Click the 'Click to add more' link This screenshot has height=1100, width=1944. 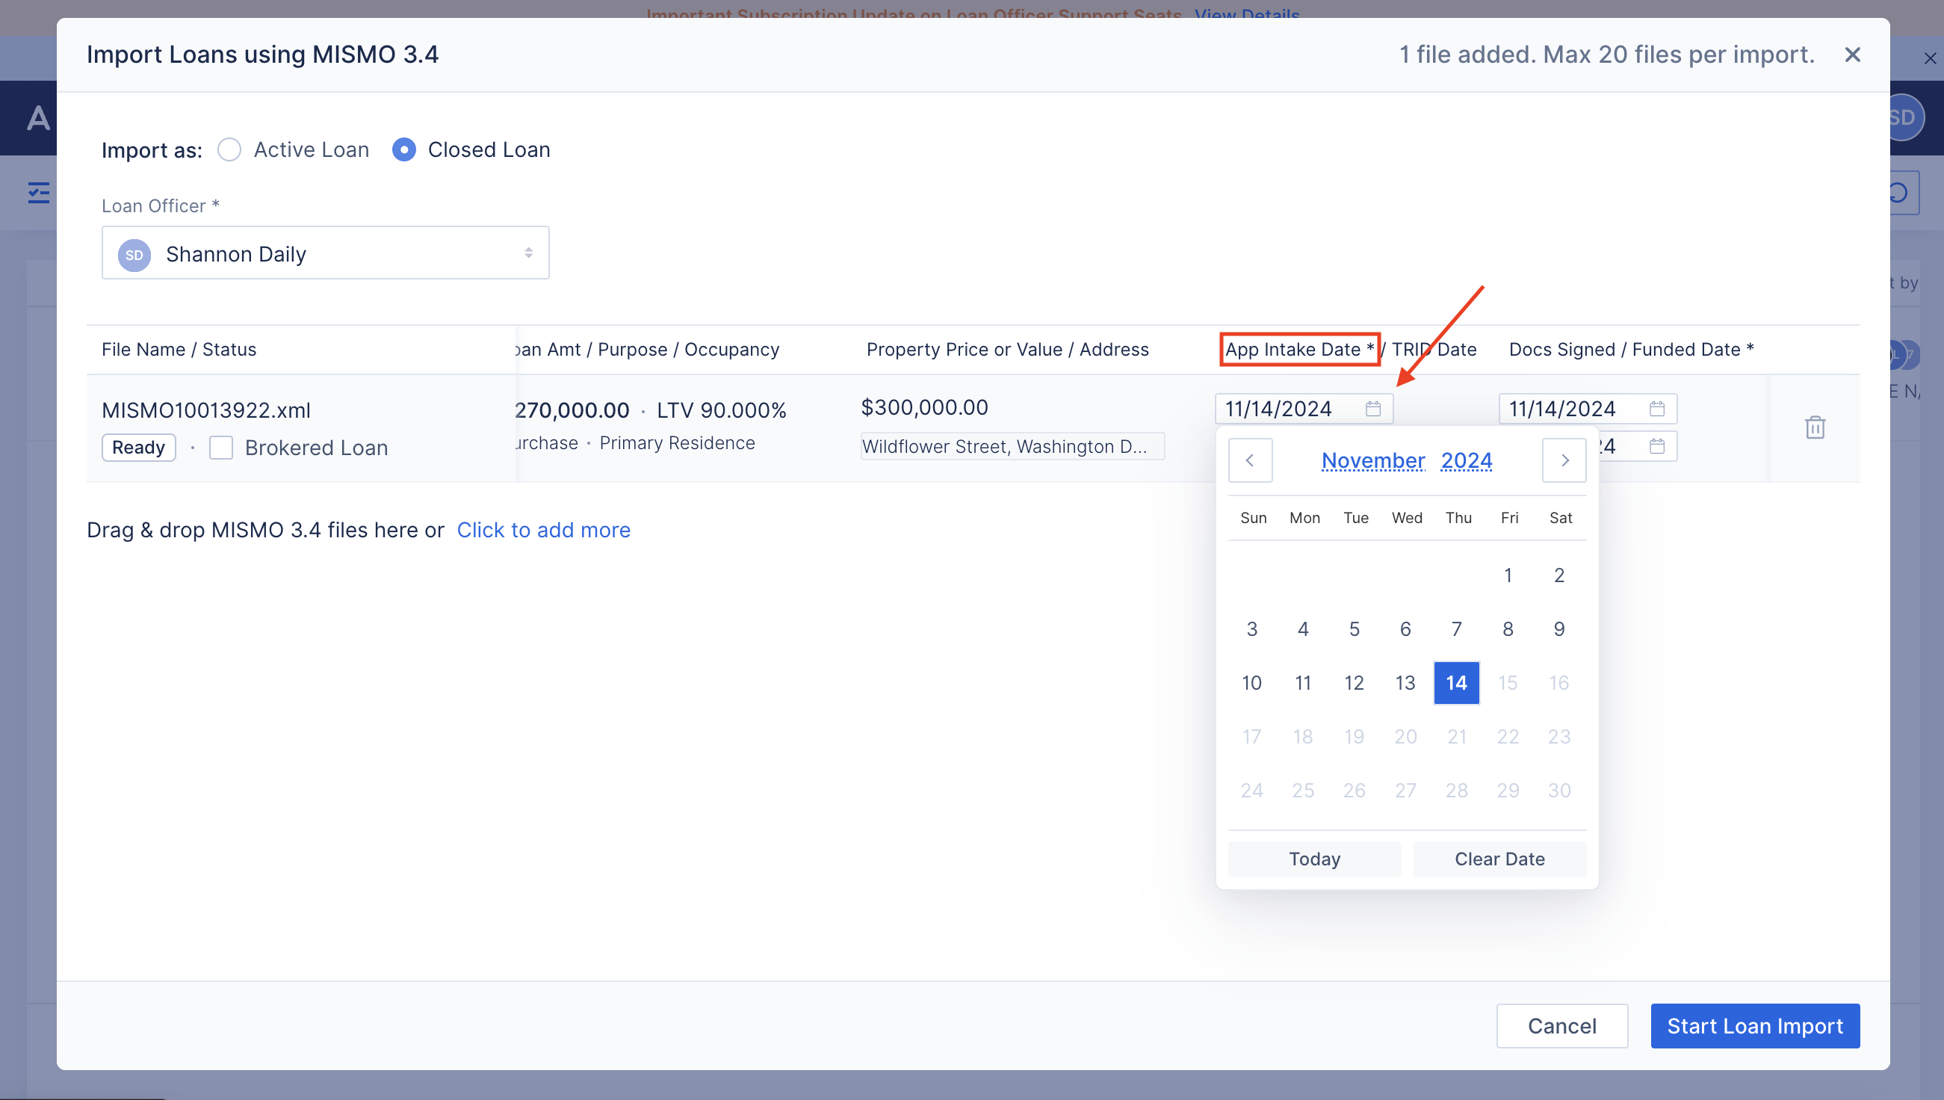[x=543, y=530]
